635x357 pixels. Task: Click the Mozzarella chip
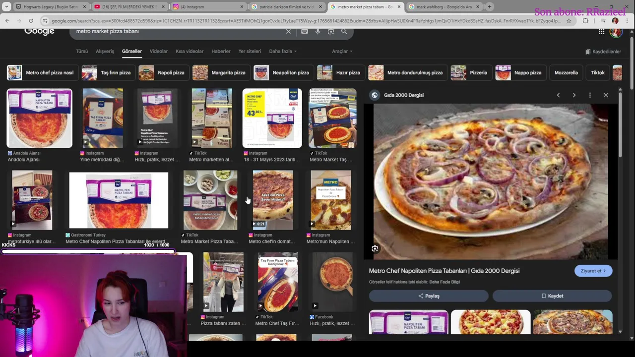pos(566,72)
